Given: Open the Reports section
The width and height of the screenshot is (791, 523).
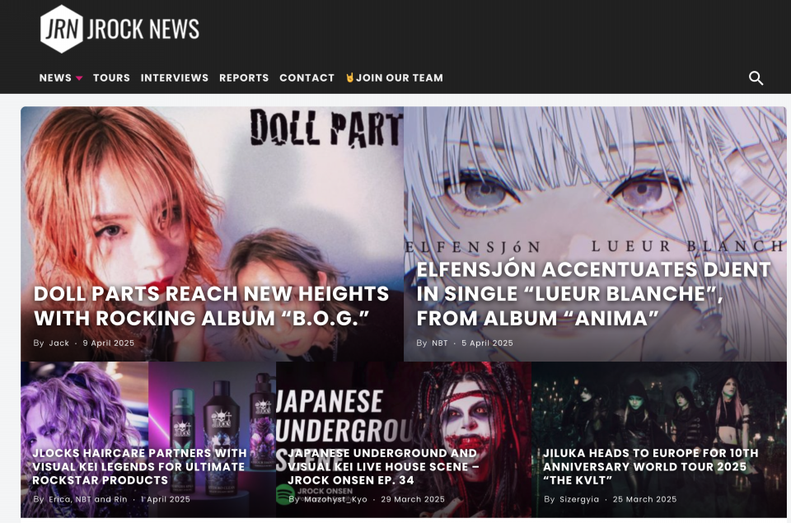Looking at the screenshot, I should (244, 77).
